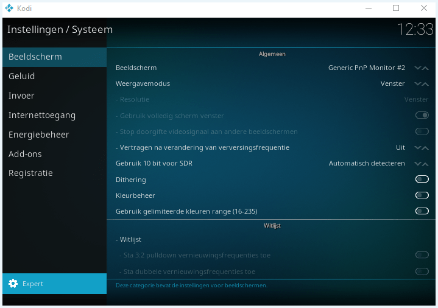Image resolution: width=438 pixels, height=308 pixels.
Task: Click the Kodi logo in title bar
Action: pyautogui.click(x=9, y=8)
